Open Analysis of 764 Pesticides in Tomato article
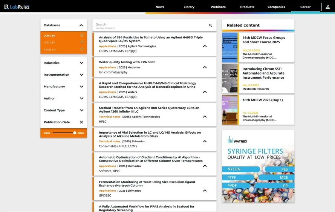This screenshot has width=335, height=212. [x=151, y=39]
